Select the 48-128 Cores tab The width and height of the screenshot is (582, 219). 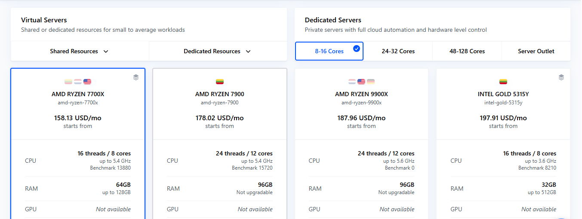coord(467,51)
